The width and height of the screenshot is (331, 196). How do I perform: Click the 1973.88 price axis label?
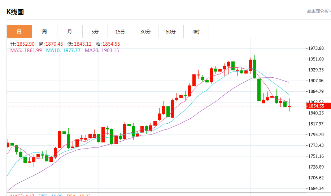[x=316, y=48]
